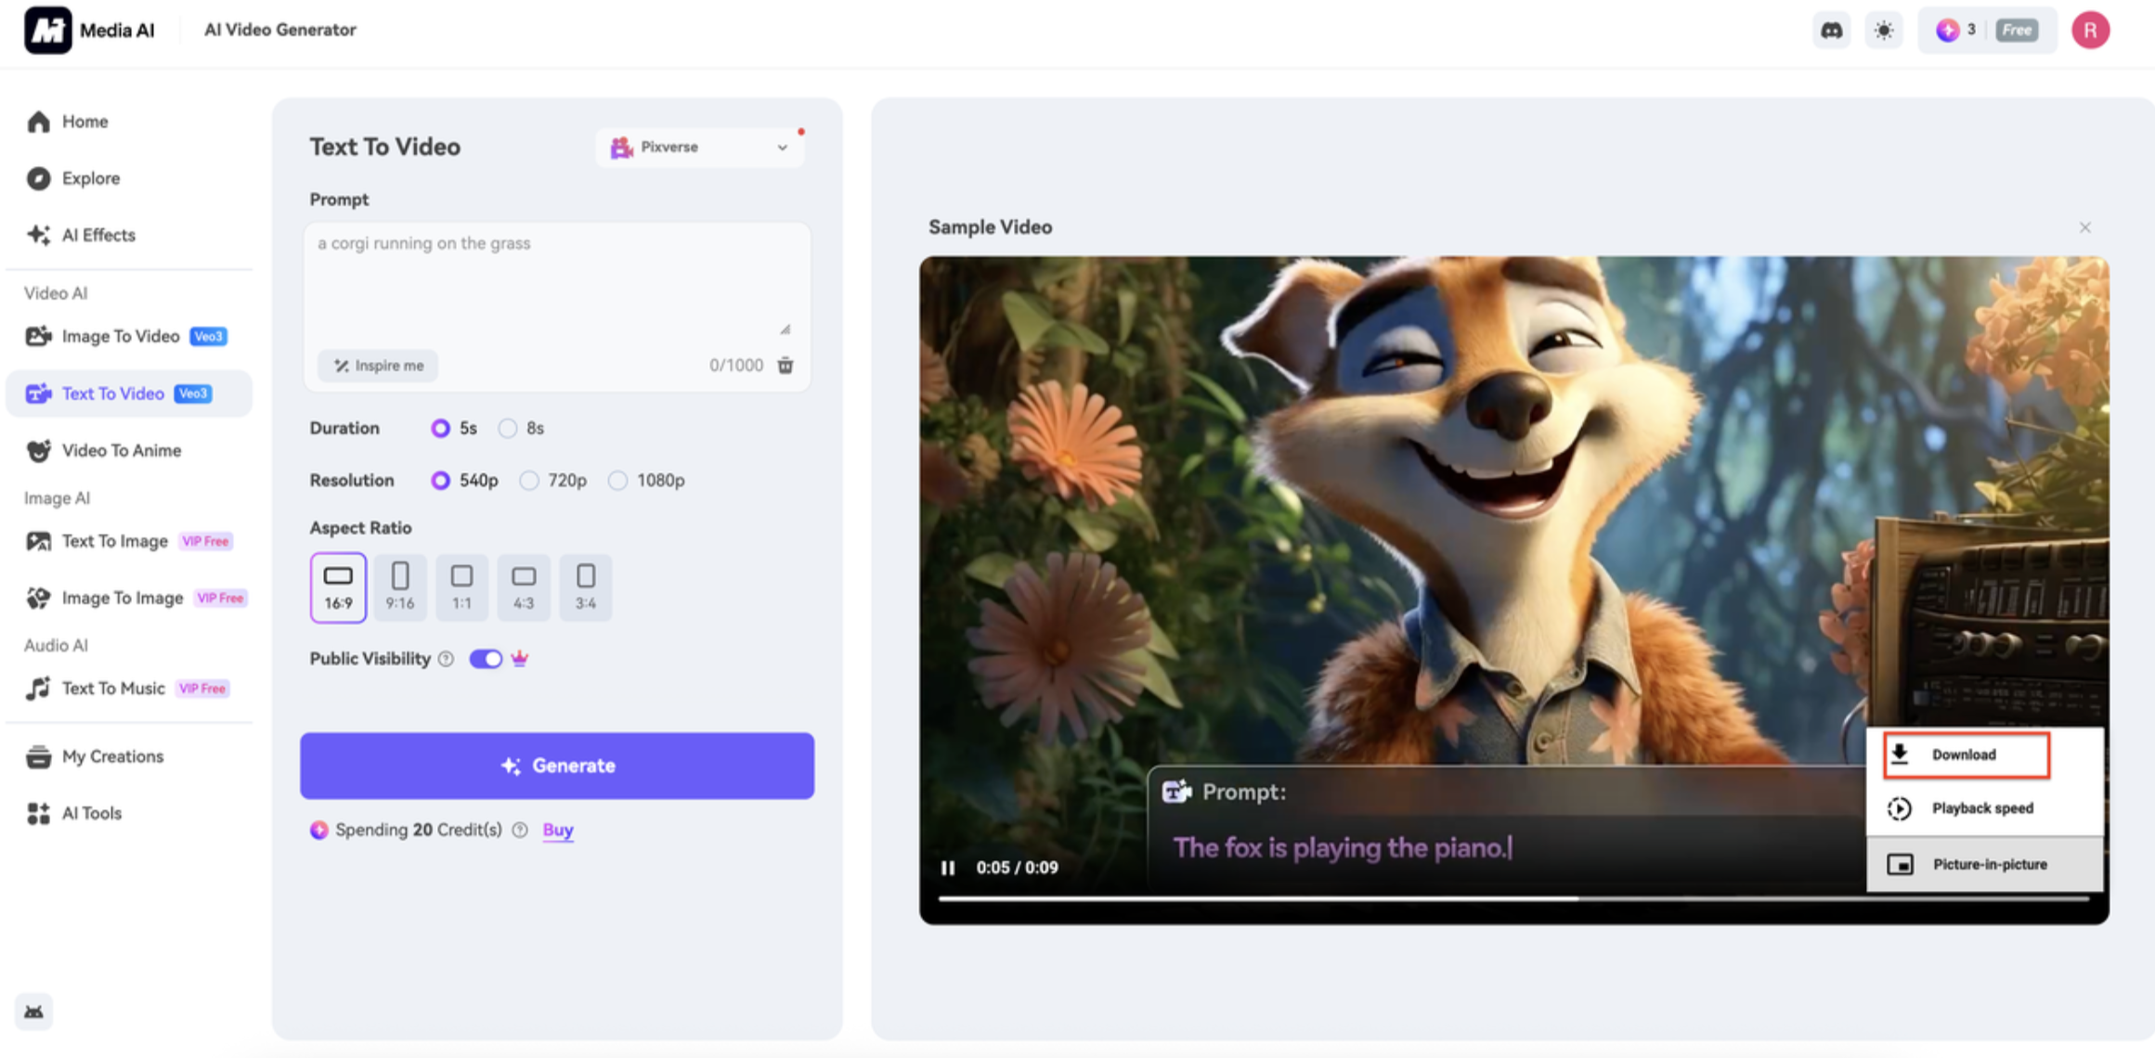Open the Discord icon in top bar
The height and width of the screenshot is (1058, 2155).
[1831, 31]
